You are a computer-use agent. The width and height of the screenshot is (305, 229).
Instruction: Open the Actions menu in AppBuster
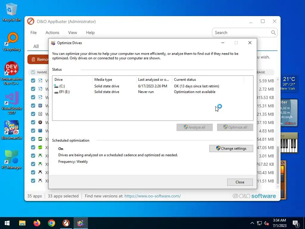(52, 33)
